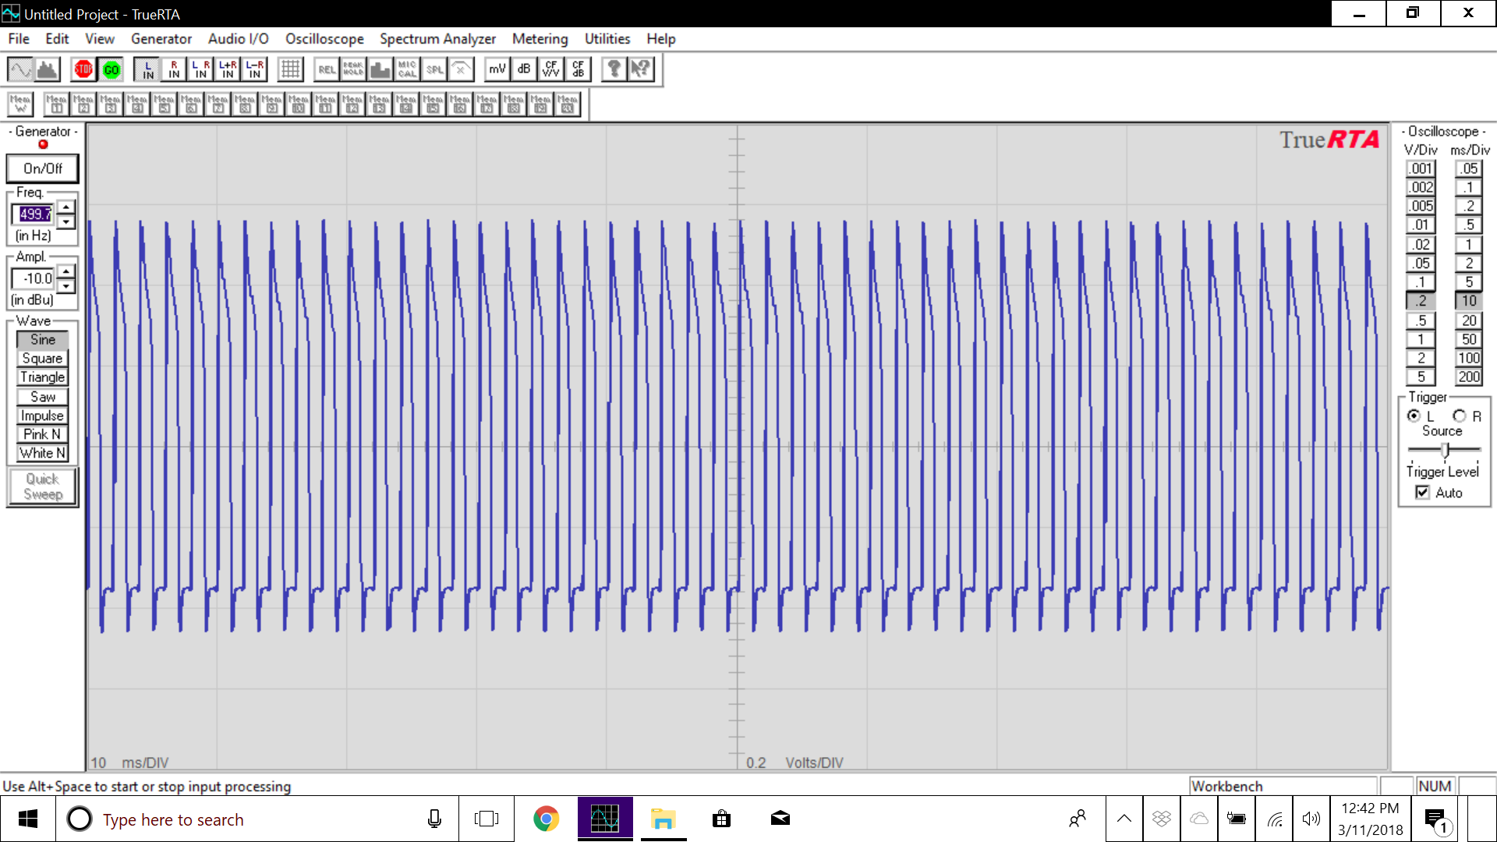
Task: Decrease amplitude with down arrow
Action: (x=66, y=286)
